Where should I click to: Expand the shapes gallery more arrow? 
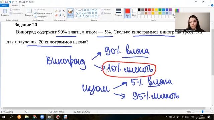(x=99, y=16)
